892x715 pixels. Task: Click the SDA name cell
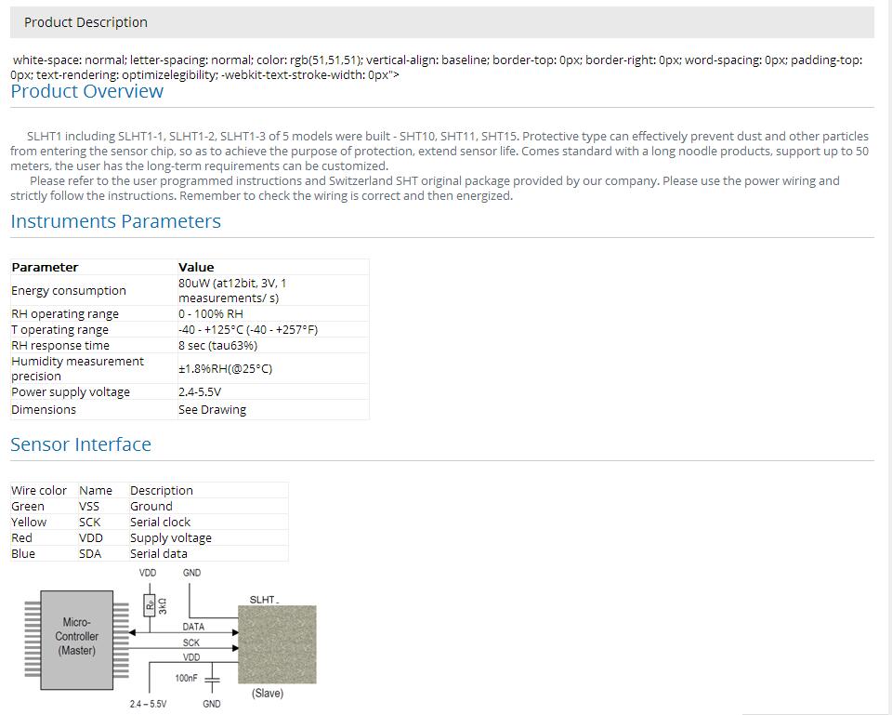[103, 553]
